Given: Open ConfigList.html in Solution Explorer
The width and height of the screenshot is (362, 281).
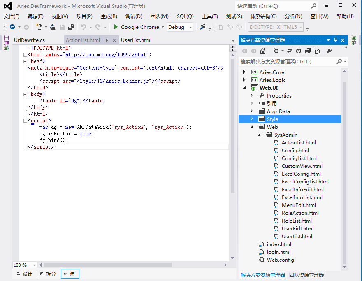Looking at the screenshot, I should 299,158.
